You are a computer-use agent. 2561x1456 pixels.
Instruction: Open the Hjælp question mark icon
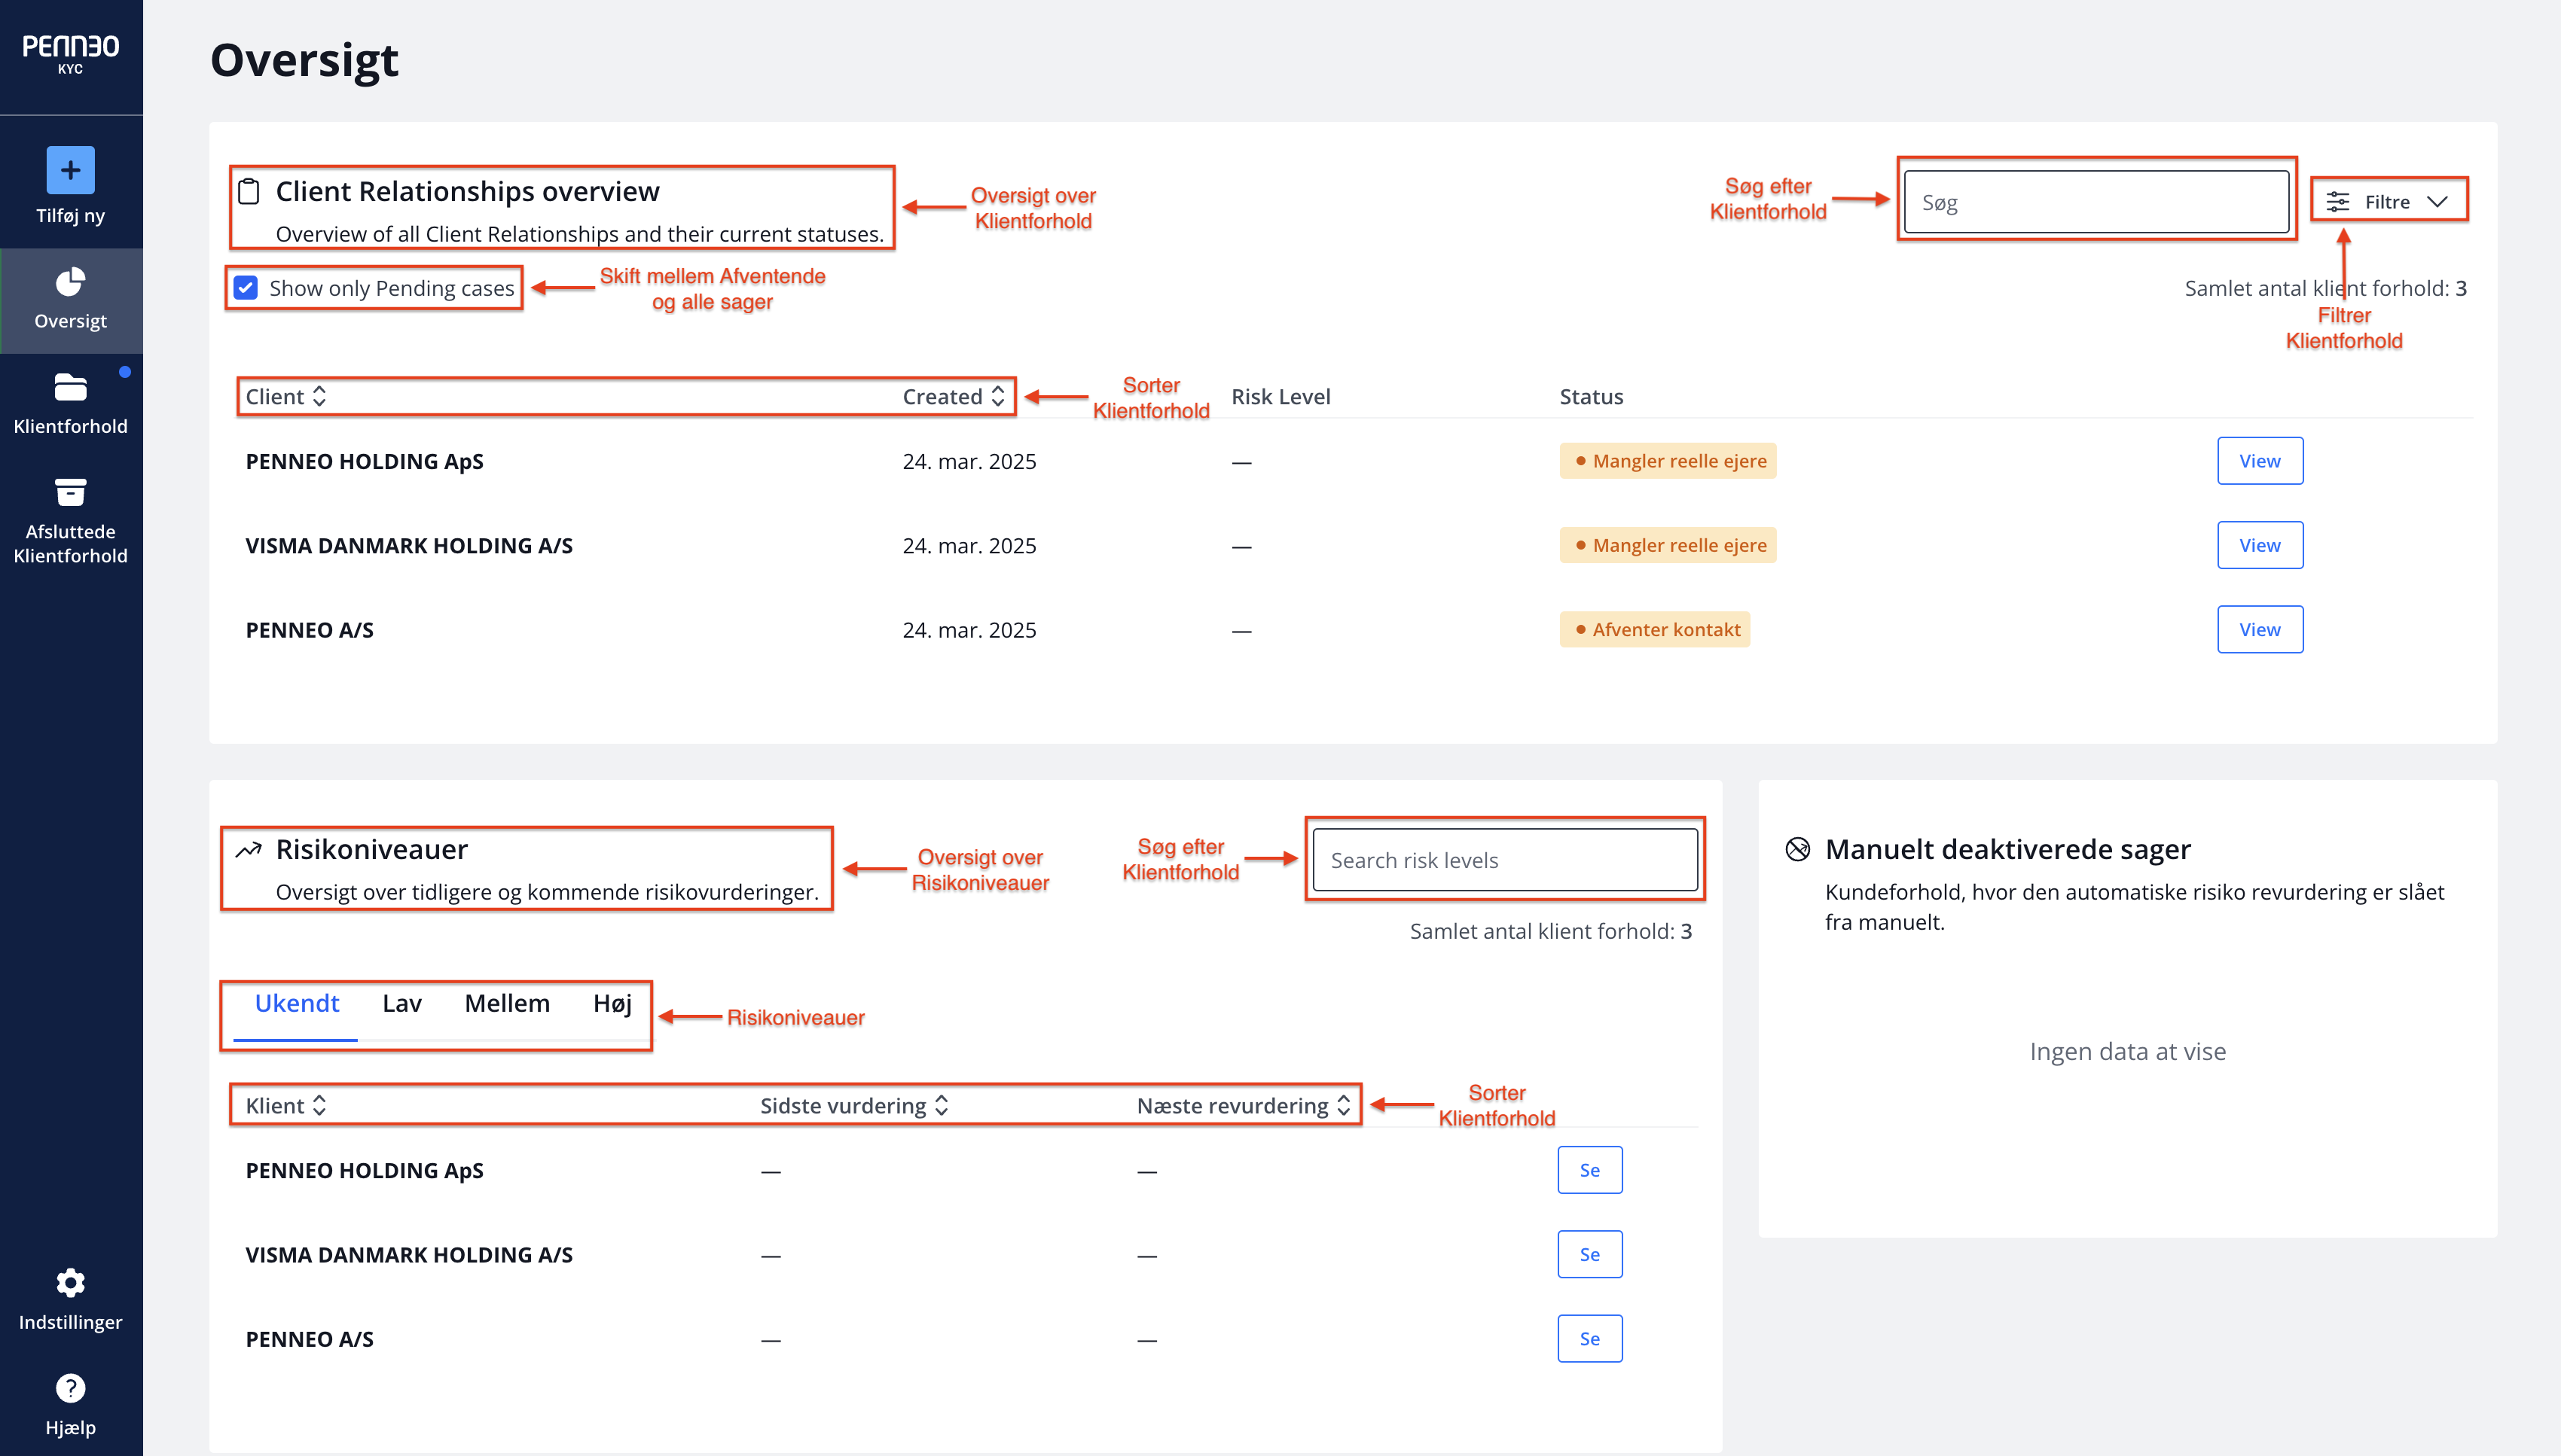[x=70, y=1388]
